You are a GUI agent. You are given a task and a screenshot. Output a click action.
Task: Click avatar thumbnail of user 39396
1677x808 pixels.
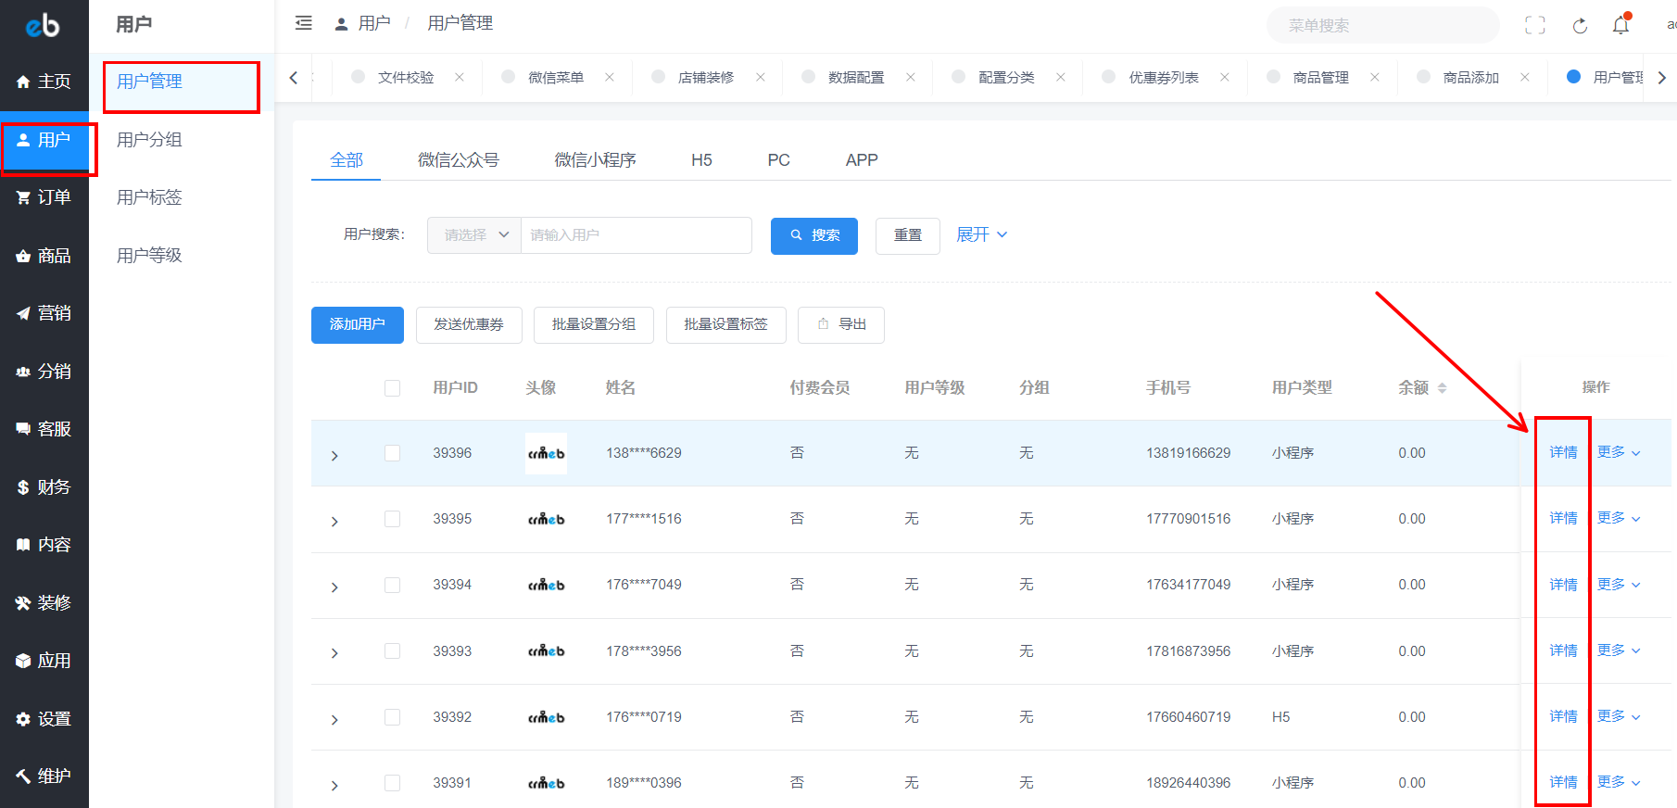pos(546,453)
